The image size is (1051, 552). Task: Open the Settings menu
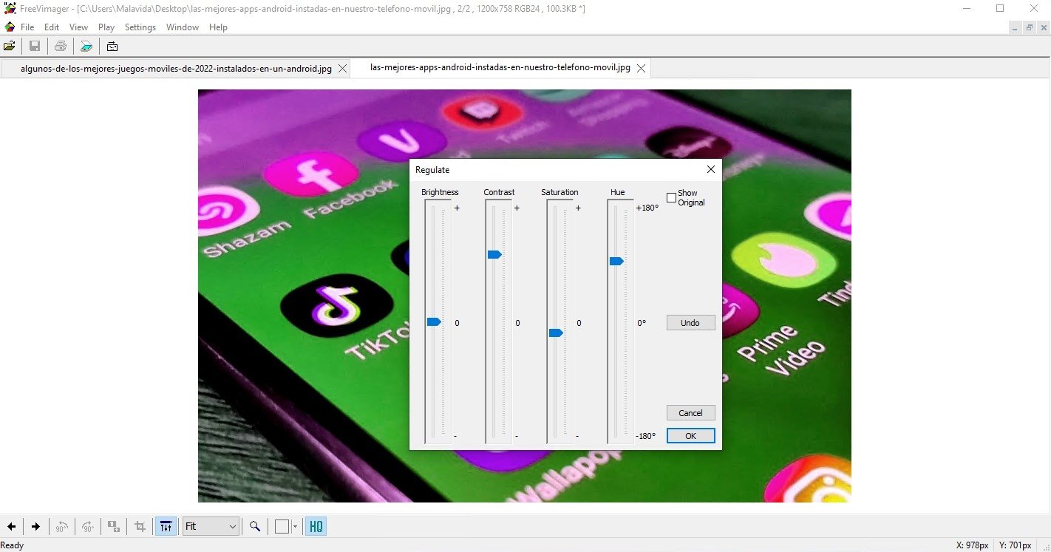click(140, 27)
